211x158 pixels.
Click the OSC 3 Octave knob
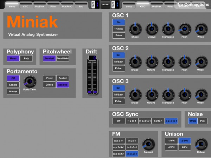[x=152, y=95]
